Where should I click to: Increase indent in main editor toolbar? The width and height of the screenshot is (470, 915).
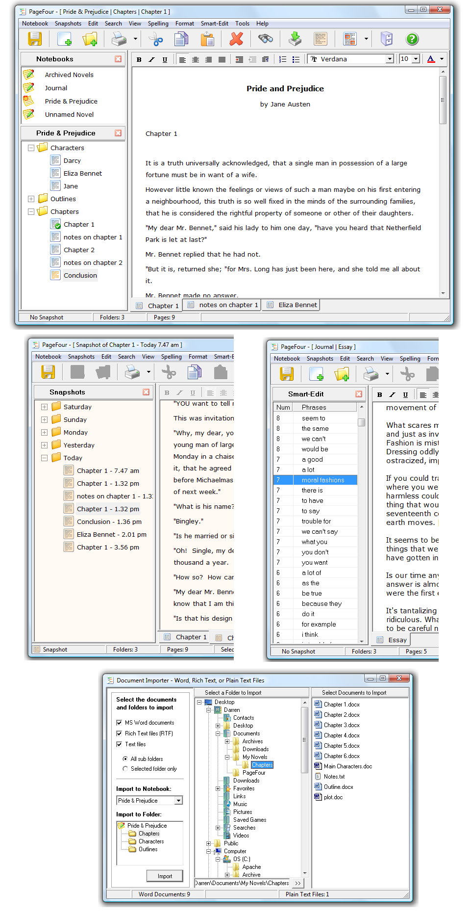239,59
